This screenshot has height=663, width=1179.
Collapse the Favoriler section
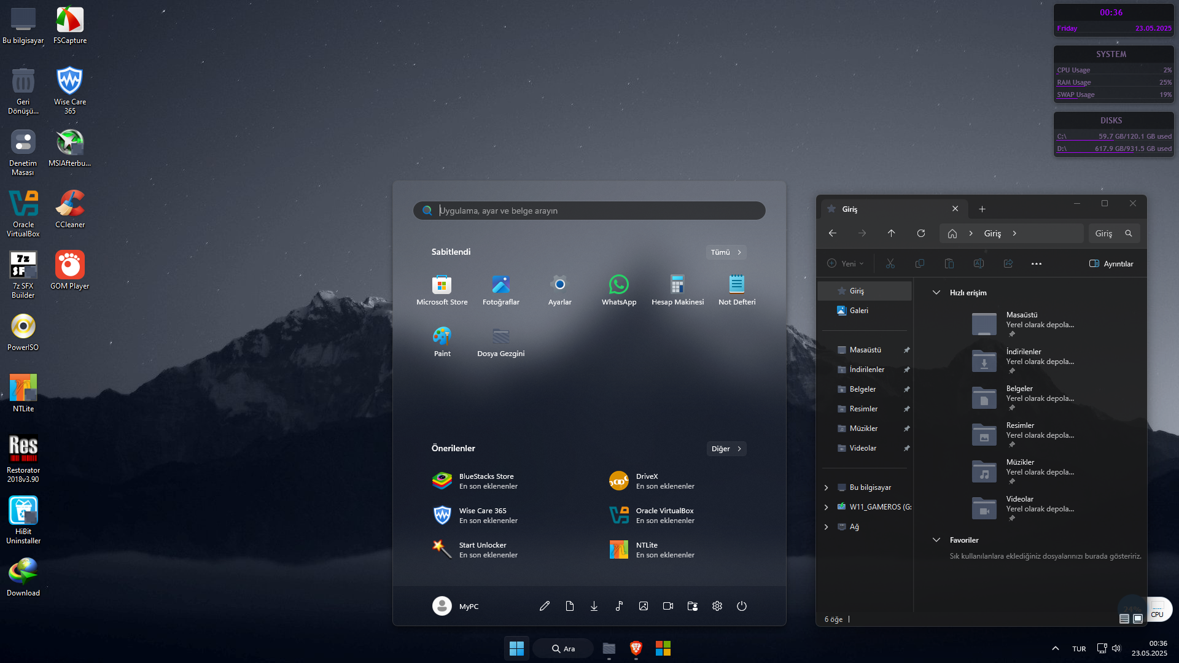point(936,540)
